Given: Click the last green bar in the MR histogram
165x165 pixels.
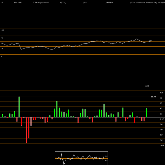Looking at the screenshot, I should [x=147, y=113].
